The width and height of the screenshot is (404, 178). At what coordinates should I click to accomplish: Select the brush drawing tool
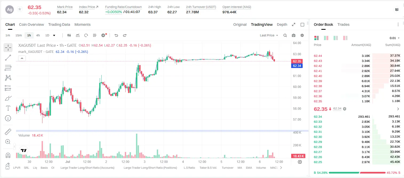8,98
